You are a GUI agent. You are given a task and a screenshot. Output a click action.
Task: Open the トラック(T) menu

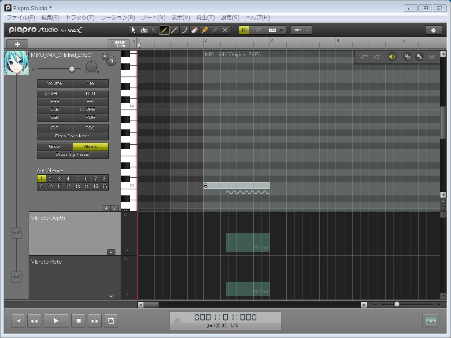pos(80,18)
